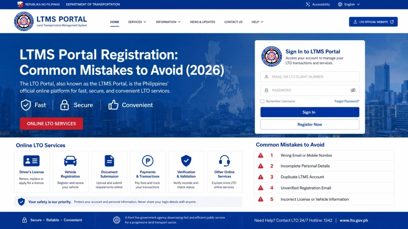Open News & Updates page
Screen dimensions: 408x229
tap(202, 22)
